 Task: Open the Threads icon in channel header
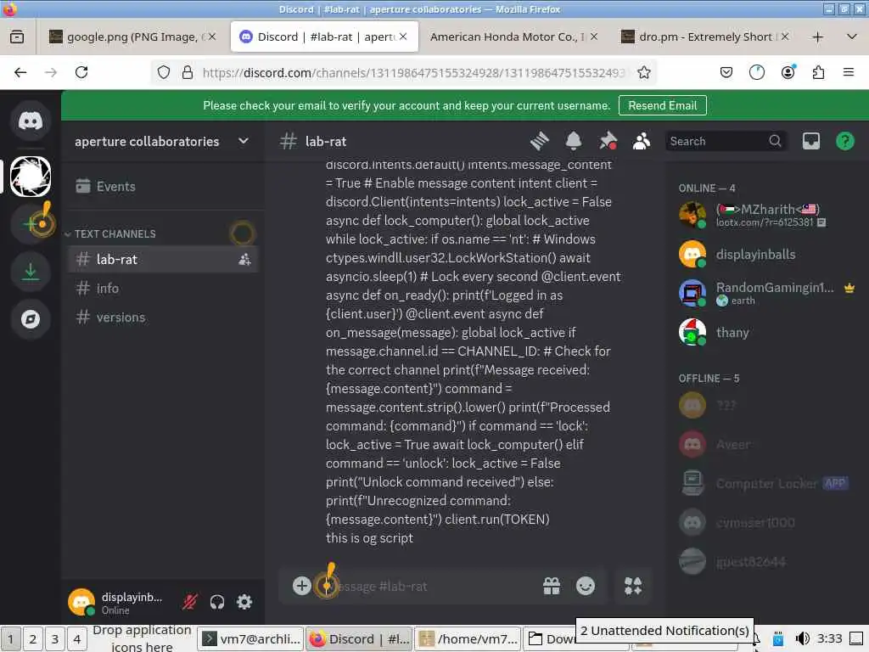(x=539, y=142)
